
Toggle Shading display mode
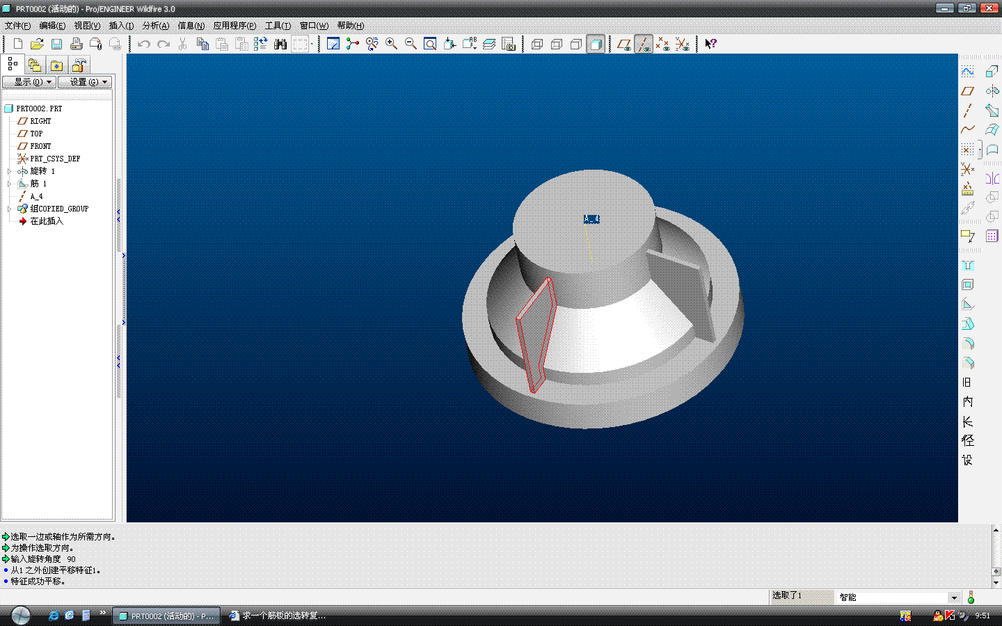[x=596, y=44]
